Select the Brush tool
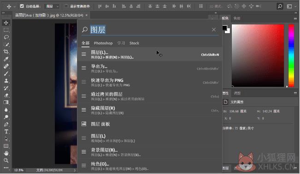This screenshot has width=300, height=174. 6,74
